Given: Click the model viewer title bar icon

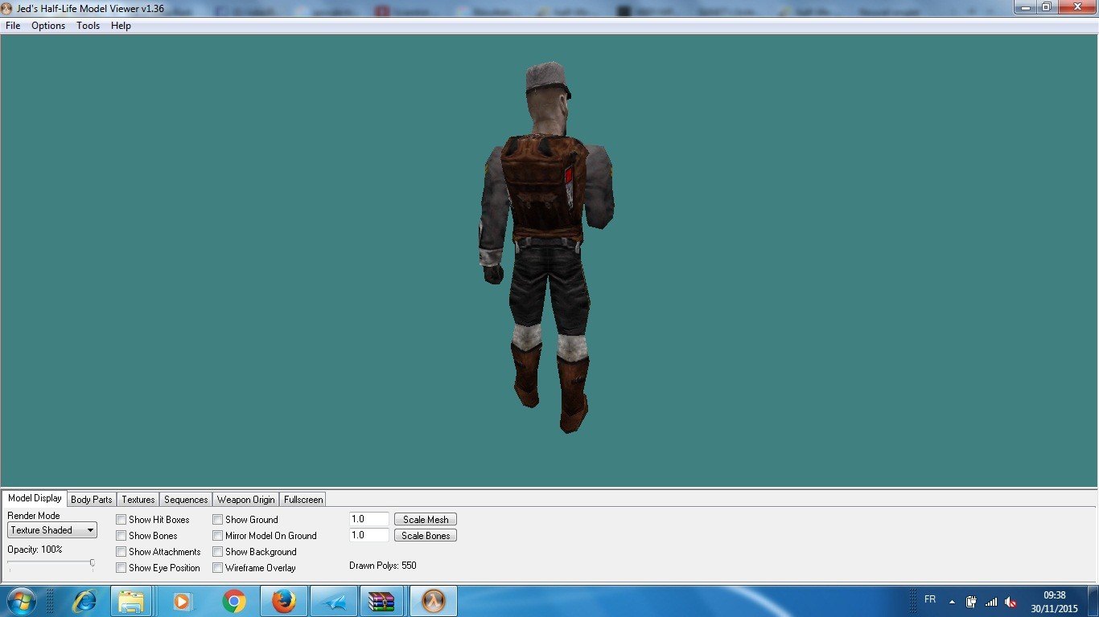Looking at the screenshot, I should point(8,7).
